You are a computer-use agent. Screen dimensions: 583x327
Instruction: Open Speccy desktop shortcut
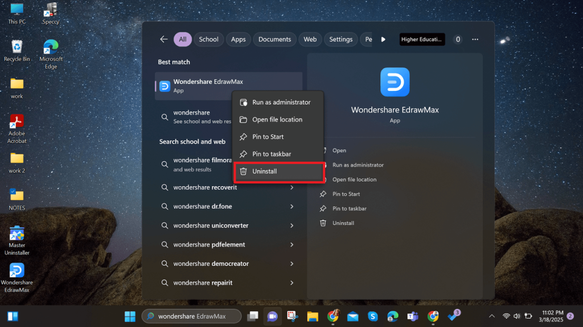click(x=51, y=14)
